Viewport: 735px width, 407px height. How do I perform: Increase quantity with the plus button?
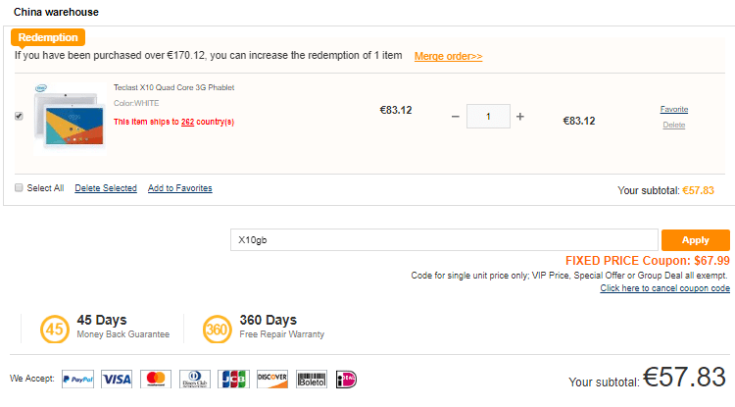520,117
